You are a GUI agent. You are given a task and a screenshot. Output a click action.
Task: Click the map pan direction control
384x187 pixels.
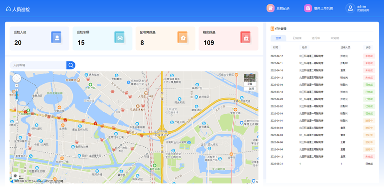click(17, 78)
